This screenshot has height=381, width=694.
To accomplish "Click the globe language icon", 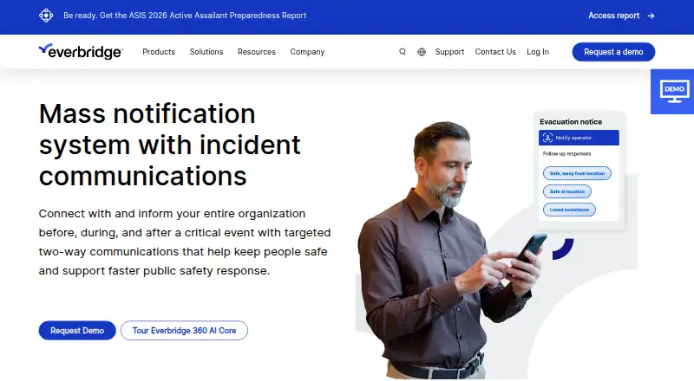I will coord(422,52).
